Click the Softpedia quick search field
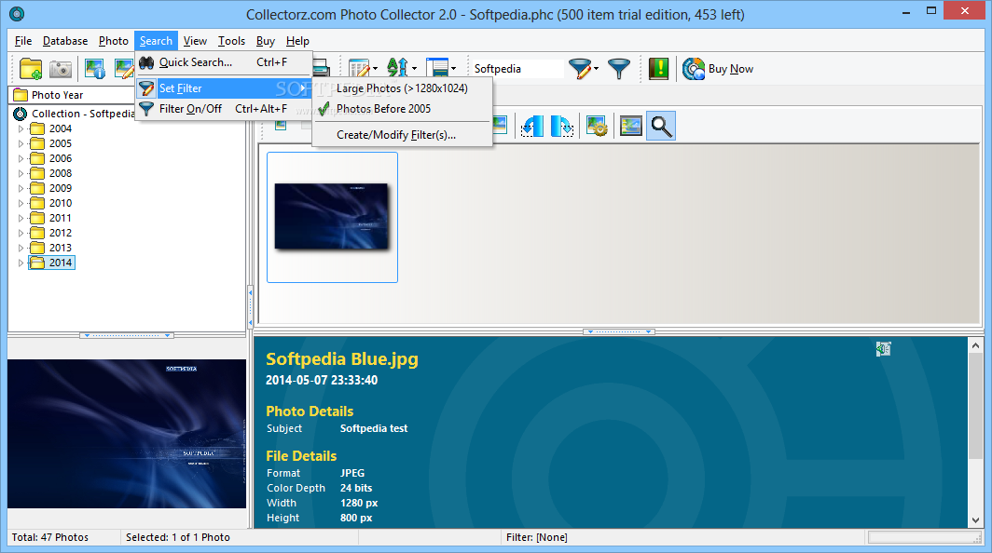Screen dimensions: 992x553 coord(517,69)
